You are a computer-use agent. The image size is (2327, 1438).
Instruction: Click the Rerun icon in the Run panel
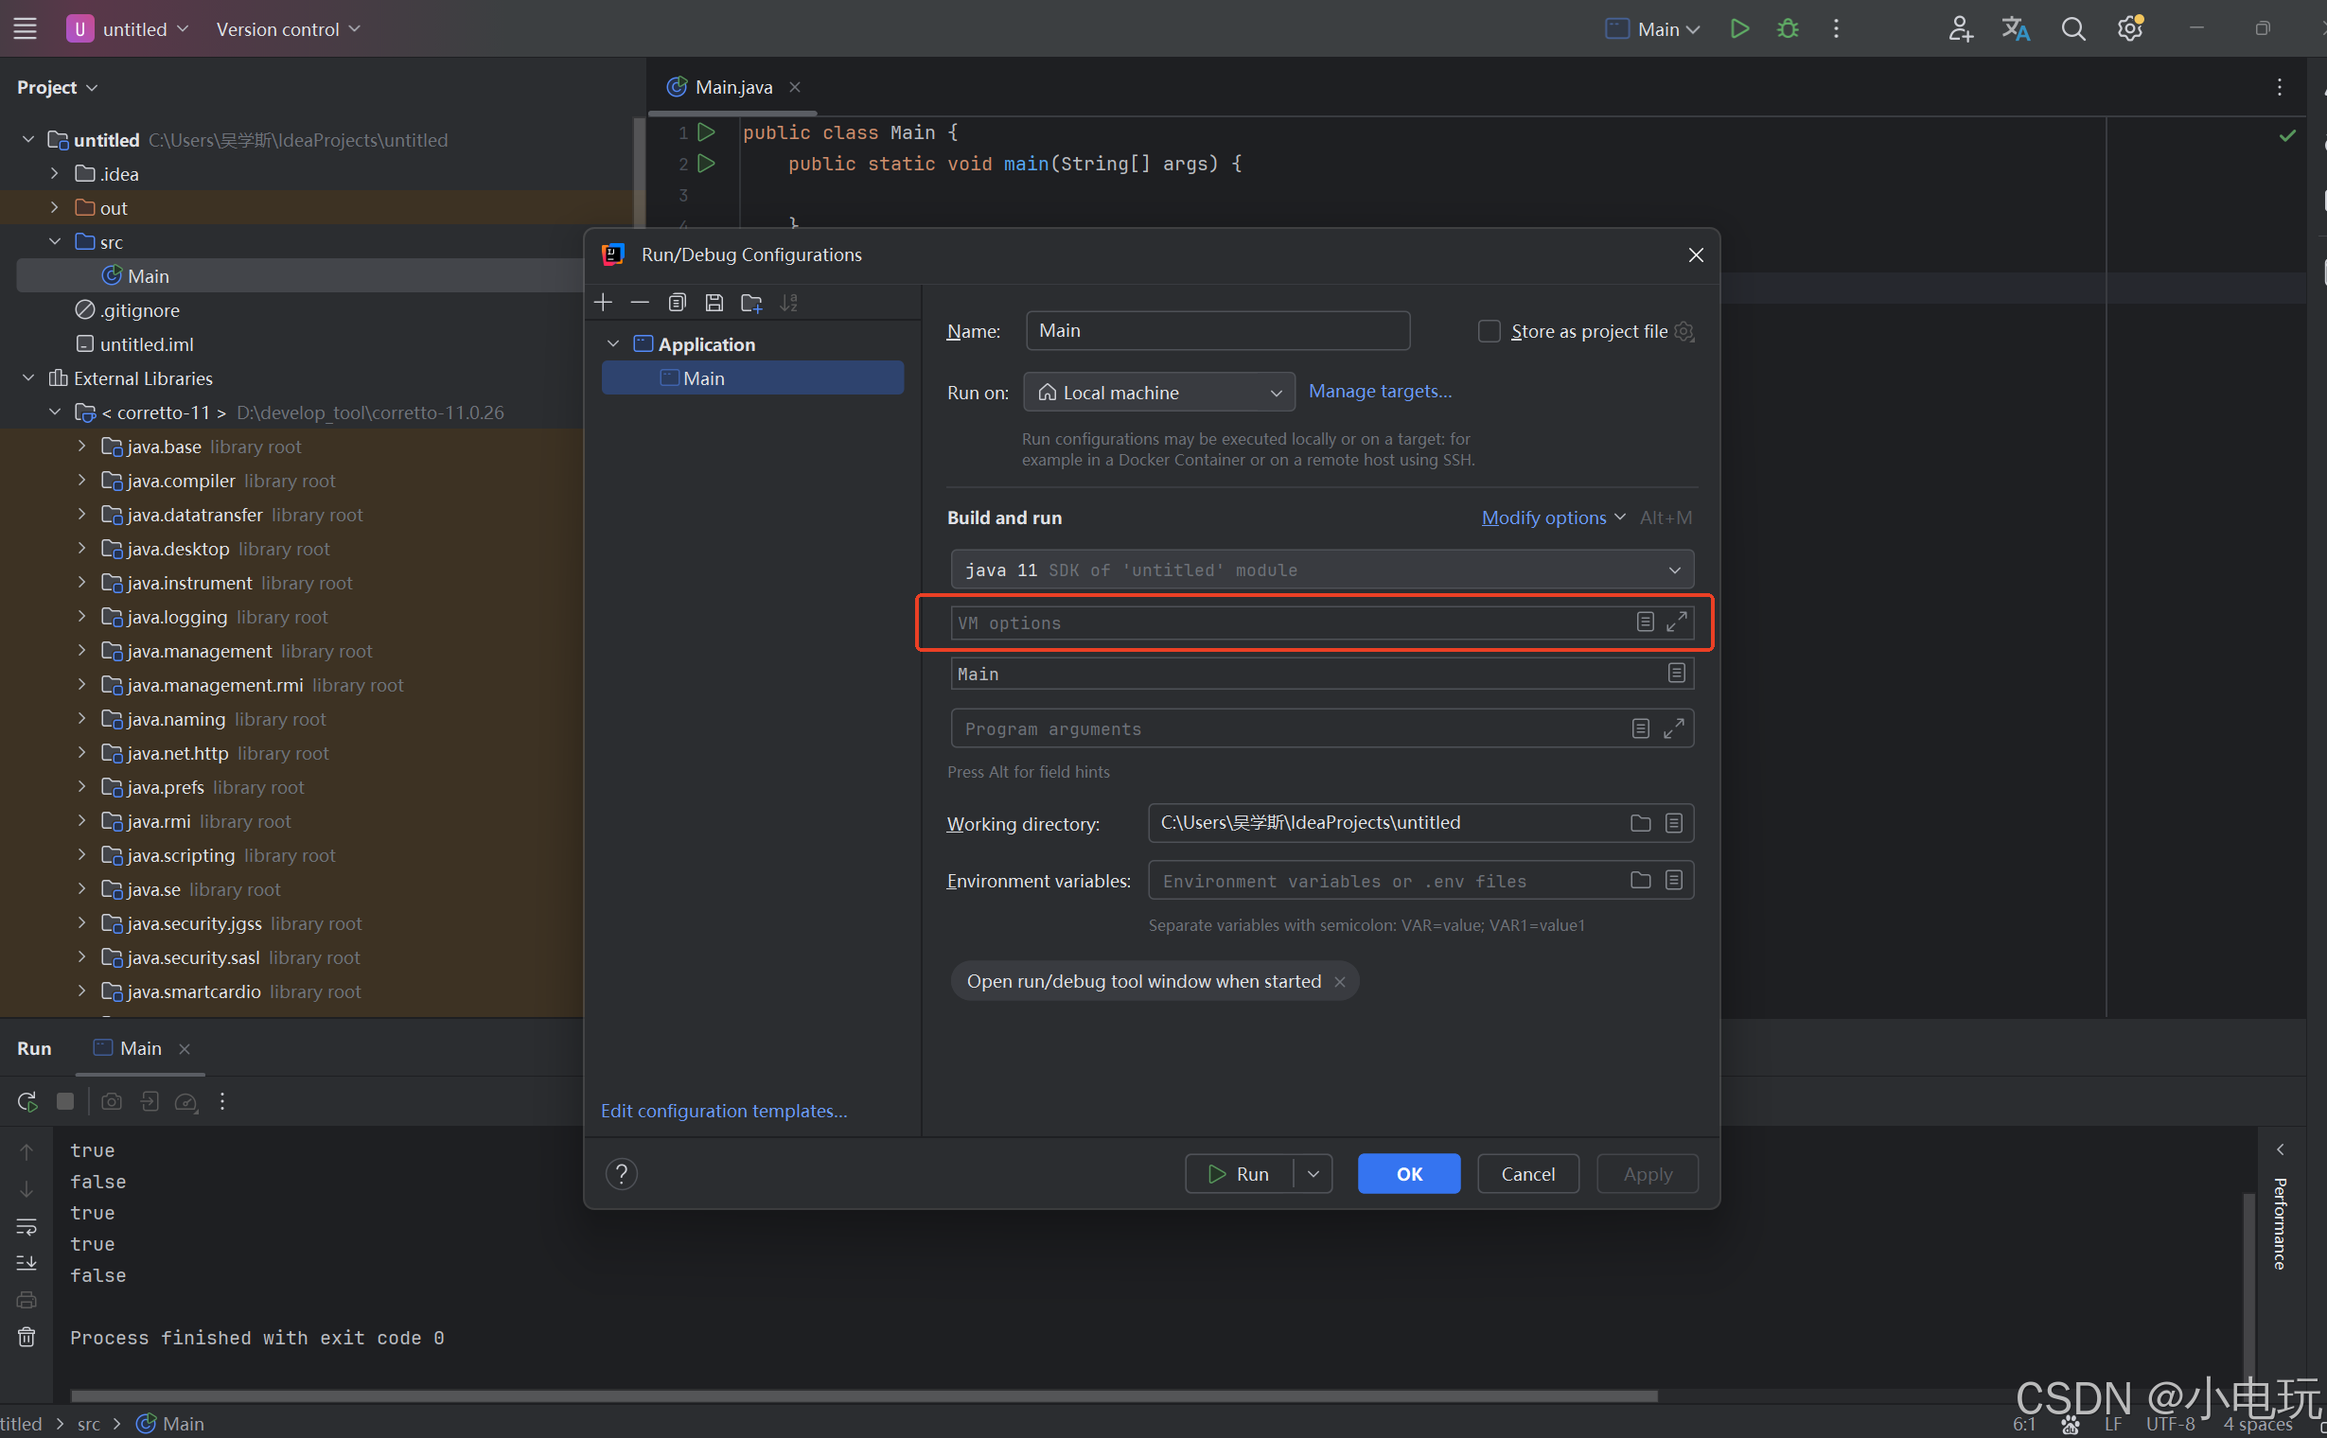pyautogui.click(x=26, y=1101)
